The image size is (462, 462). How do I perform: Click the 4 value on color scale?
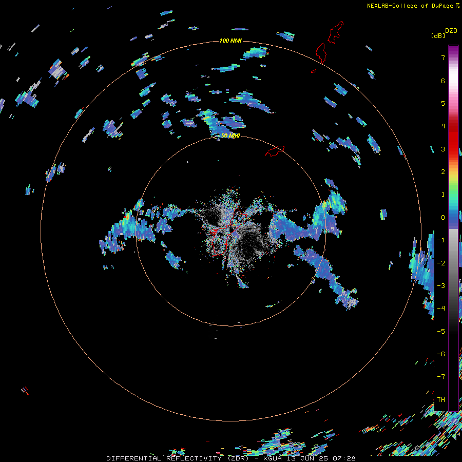point(443,126)
